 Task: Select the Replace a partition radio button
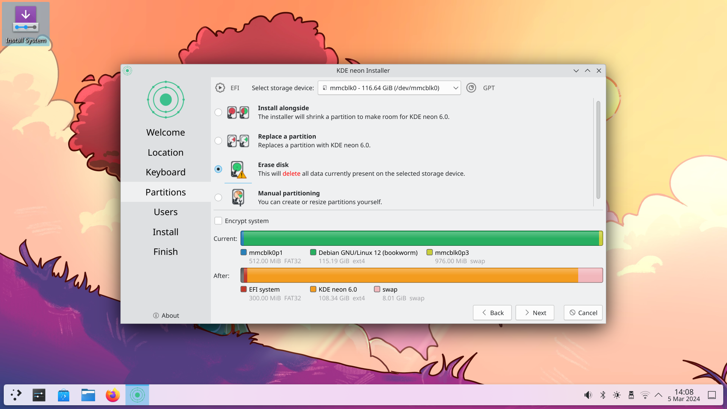click(x=218, y=140)
